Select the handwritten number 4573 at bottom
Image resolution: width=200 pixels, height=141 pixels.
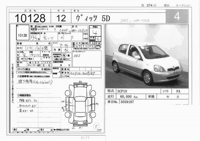click(x=85, y=138)
